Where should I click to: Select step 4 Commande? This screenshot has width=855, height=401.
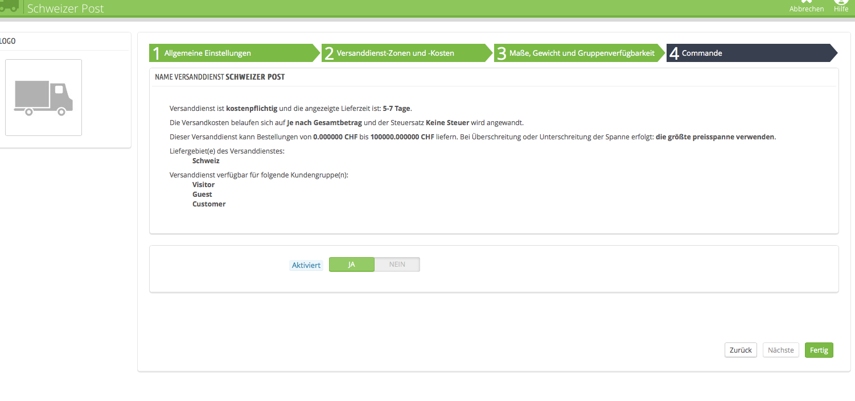(752, 53)
